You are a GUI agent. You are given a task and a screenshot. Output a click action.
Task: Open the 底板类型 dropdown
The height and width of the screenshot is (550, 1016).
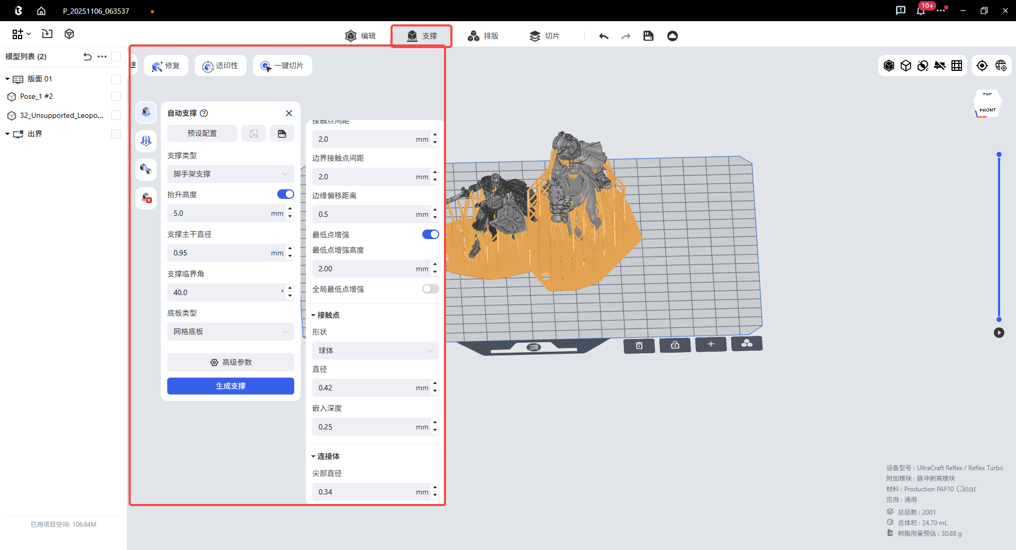coord(231,332)
